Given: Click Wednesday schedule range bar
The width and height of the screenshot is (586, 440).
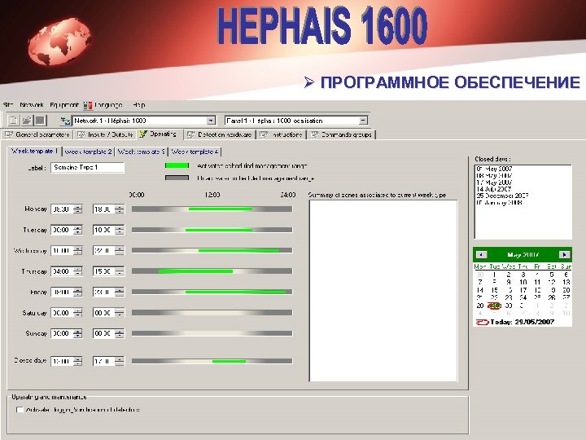Looking at the screenshot, I should [212, 250].
